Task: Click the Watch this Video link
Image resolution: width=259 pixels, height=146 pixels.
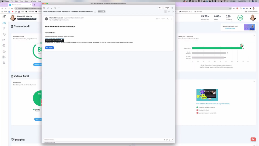Action: tap(230, 28)
